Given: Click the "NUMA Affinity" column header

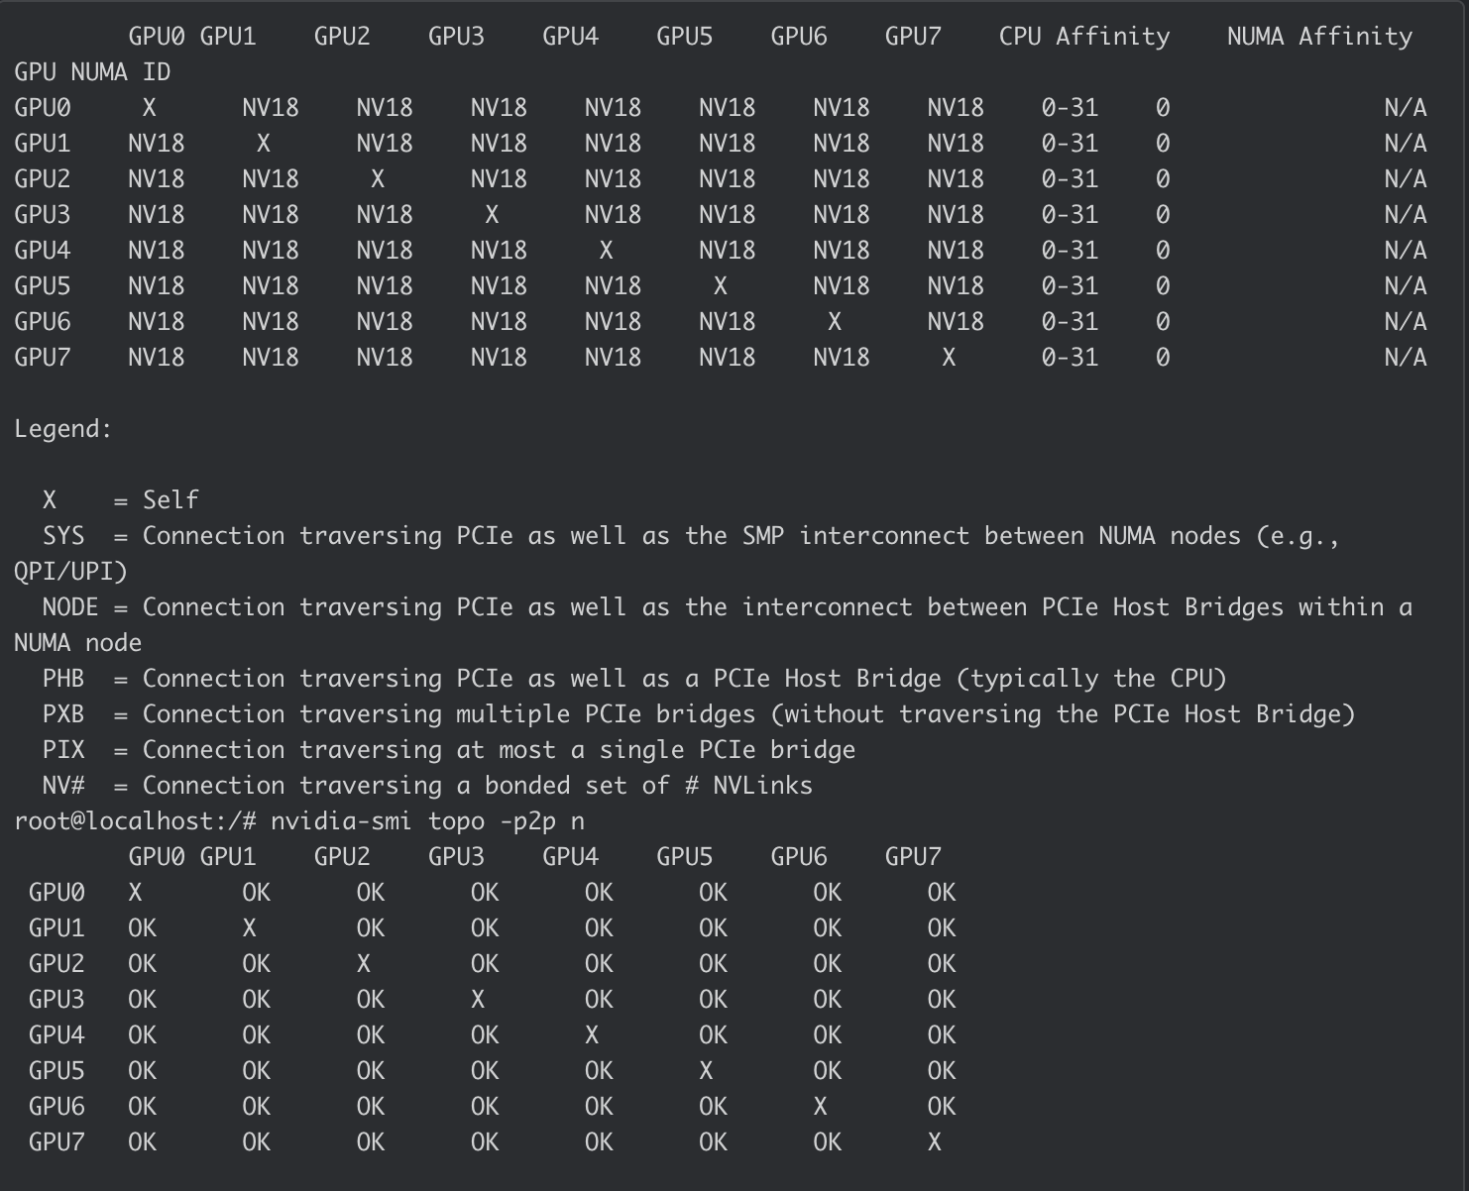Looking at the screenshot, I should coord(1319,37).
